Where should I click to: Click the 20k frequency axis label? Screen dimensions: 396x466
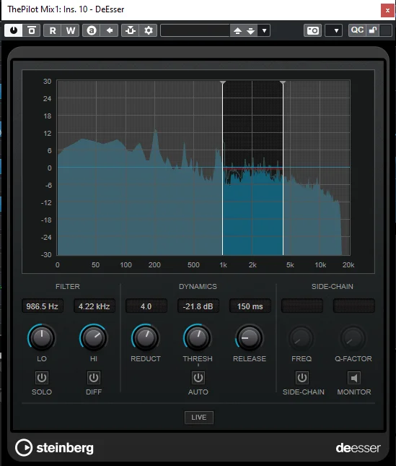click(348, 265)
